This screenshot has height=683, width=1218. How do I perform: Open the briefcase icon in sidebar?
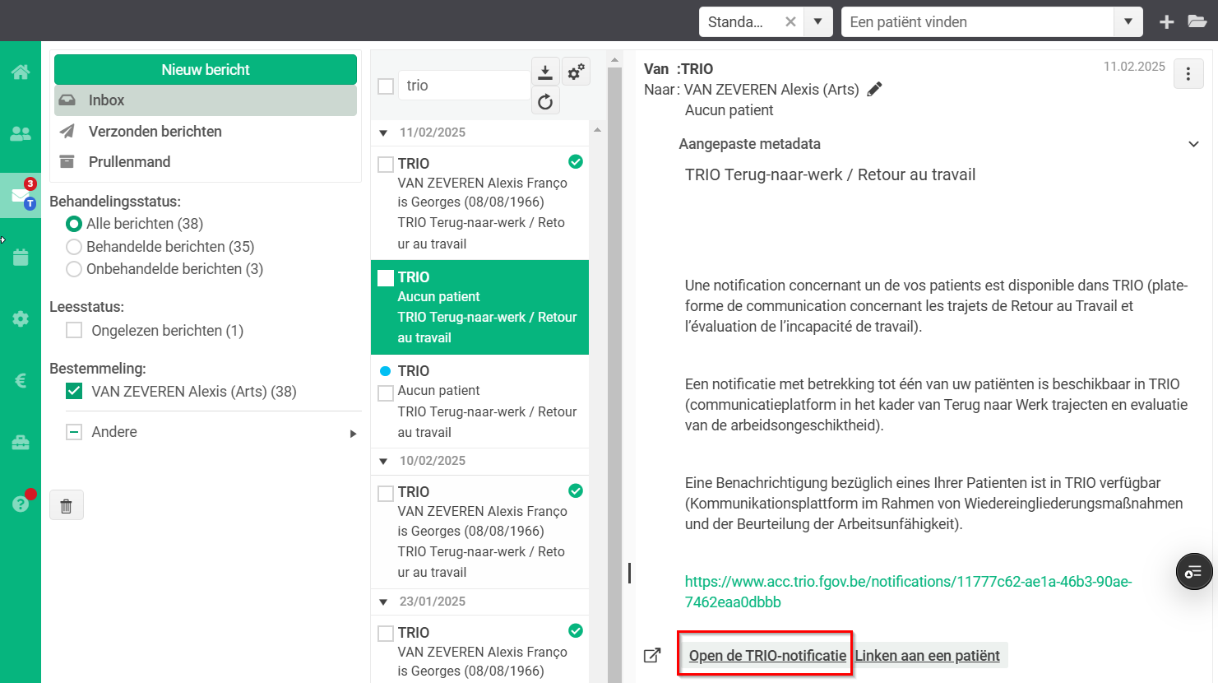21,442
